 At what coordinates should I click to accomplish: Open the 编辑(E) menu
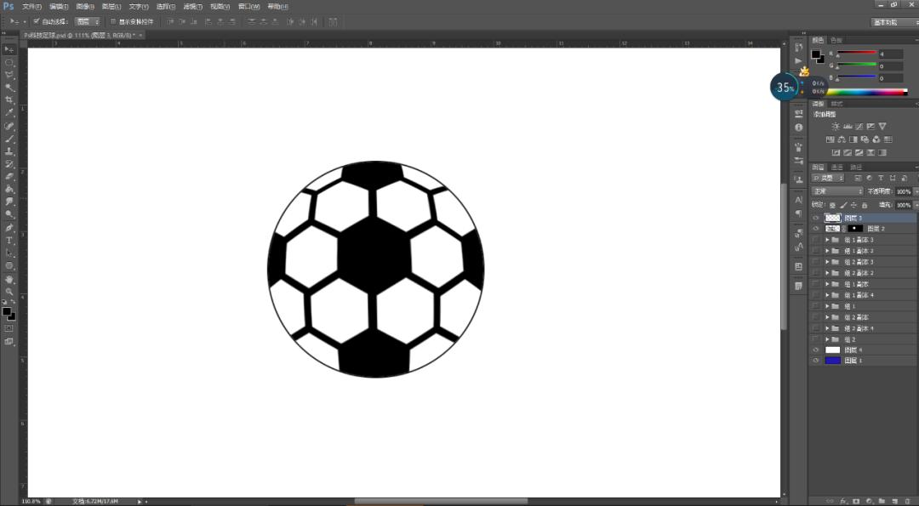tap(59, 7)
